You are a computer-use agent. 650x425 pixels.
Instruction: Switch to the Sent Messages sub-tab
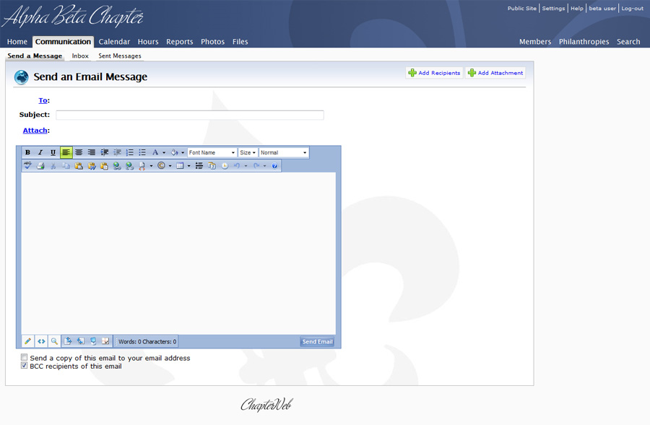click(120, 56)
